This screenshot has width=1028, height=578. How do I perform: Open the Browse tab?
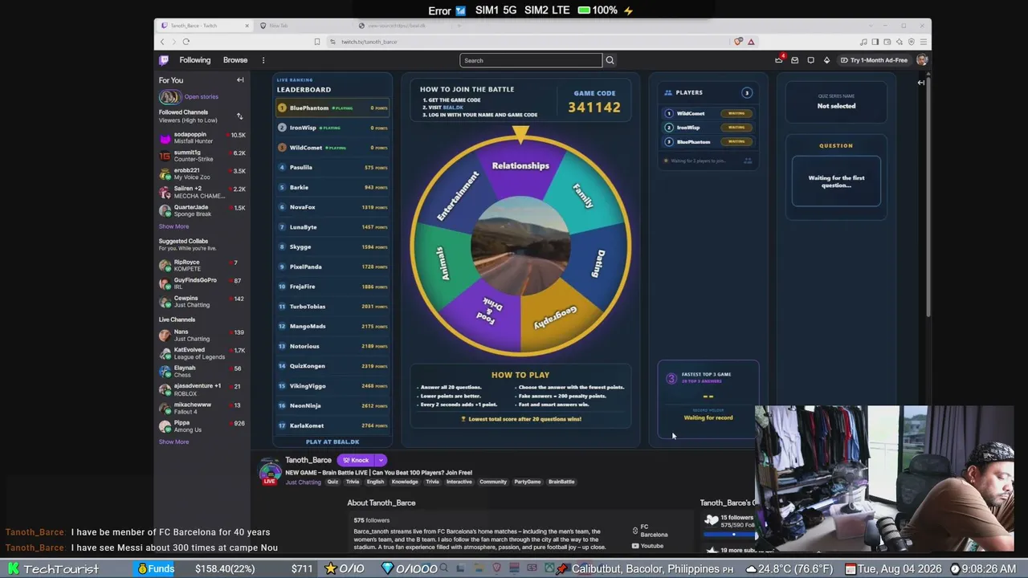235,60
